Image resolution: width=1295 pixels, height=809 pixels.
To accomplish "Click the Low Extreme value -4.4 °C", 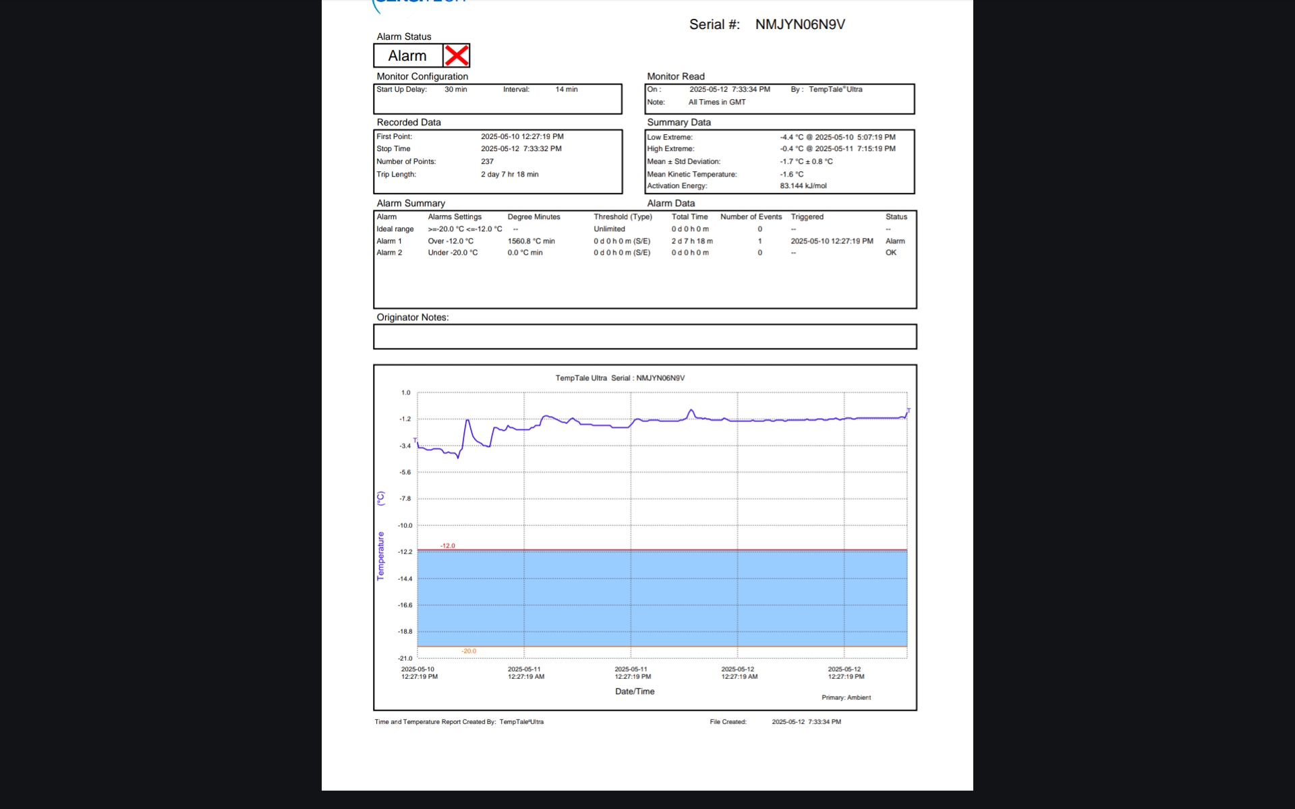I will tap(791, 137).
